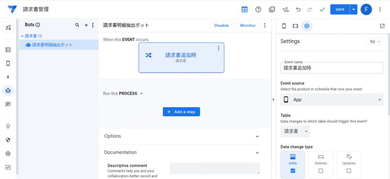The height and width of the screenshot is (179, 390).
Task: Click the Add a step button
Action: 181,112
